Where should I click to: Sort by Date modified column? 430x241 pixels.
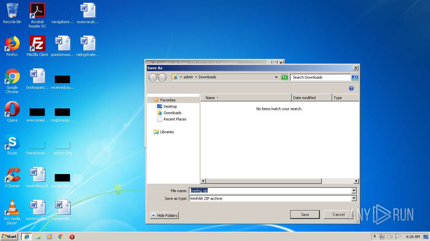click(312, 98)
